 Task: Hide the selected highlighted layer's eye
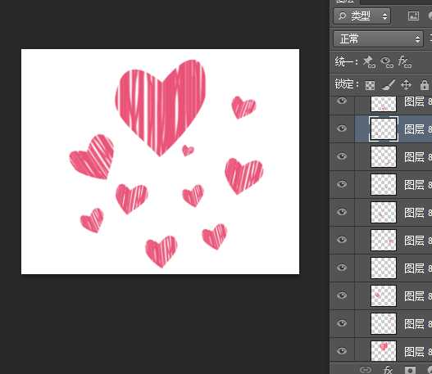(x=342, y=128)
